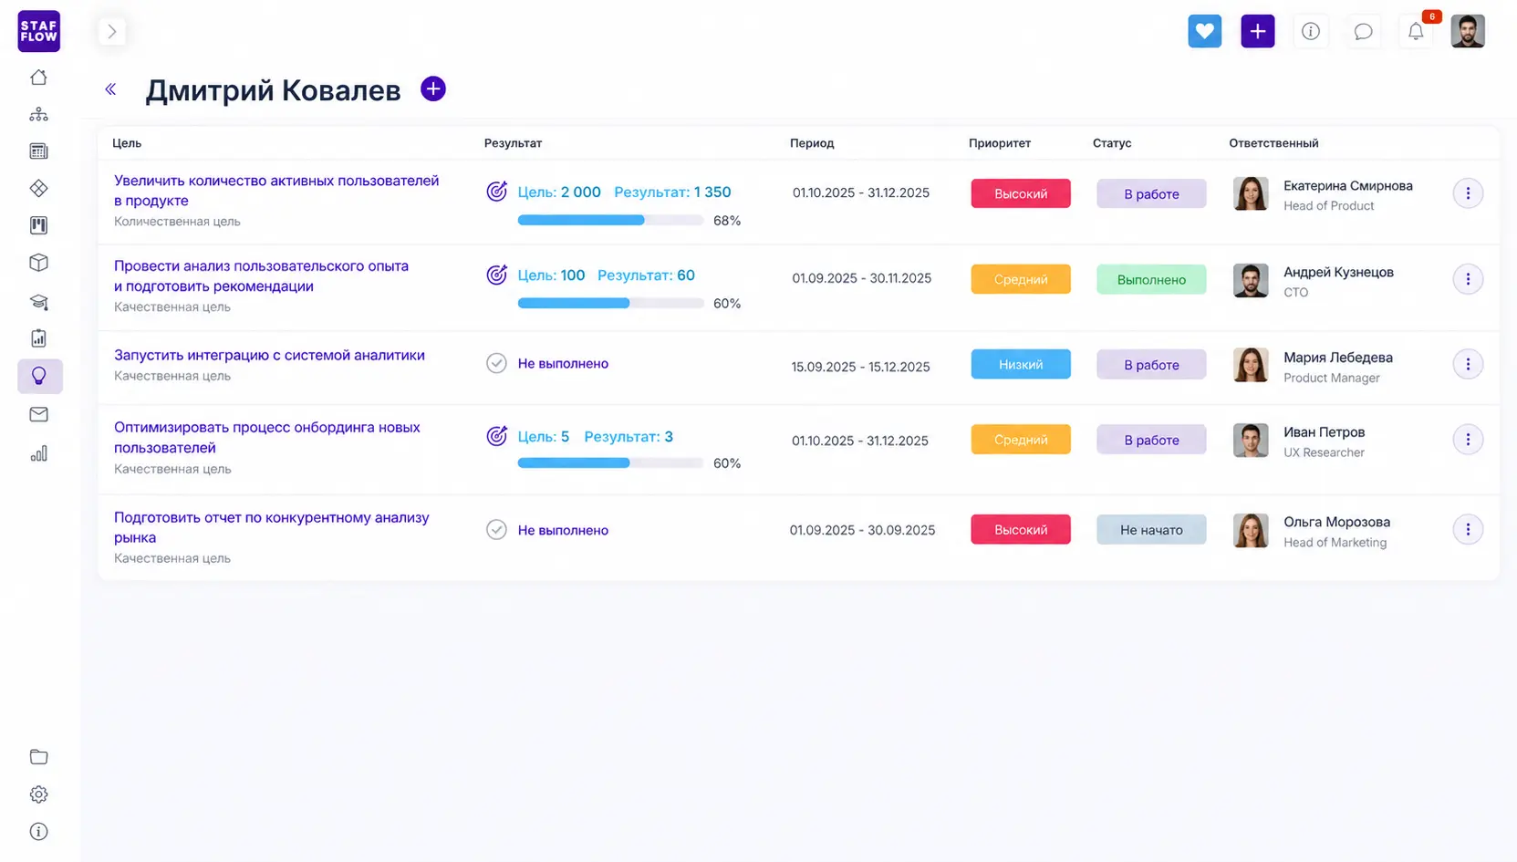Open the home icon in sidebar
Viewport: 1517px width, 862px height.
38,78
